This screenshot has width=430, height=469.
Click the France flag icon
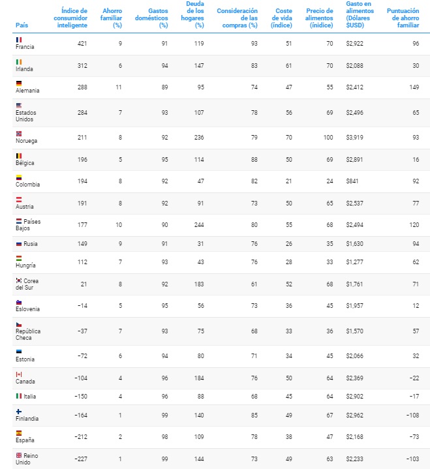19,40
